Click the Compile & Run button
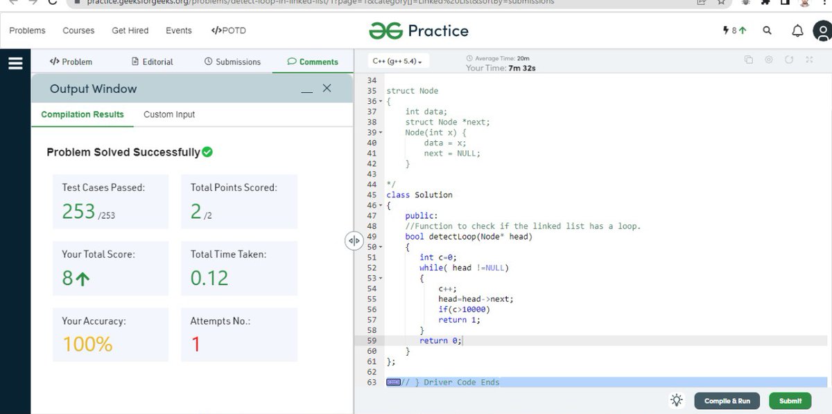Viewport: 832px width, 414px height. pyautogui.click(x=727, y=401)
